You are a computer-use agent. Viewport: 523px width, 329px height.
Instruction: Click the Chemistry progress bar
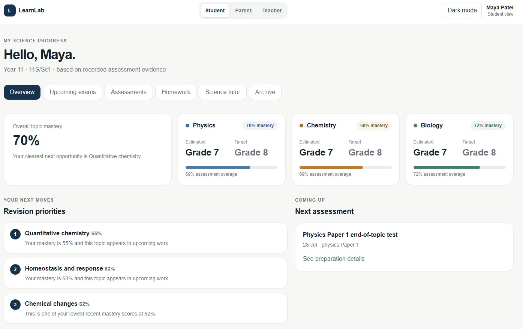(x=346, y=167)
